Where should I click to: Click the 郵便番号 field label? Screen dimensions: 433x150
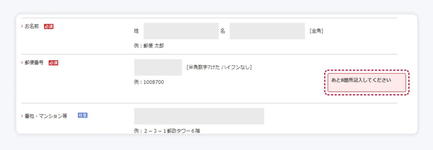pos(34,63)
